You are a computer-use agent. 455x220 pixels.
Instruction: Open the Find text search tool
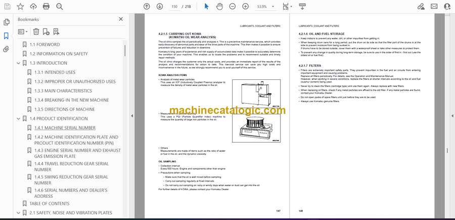pos(60,7)
